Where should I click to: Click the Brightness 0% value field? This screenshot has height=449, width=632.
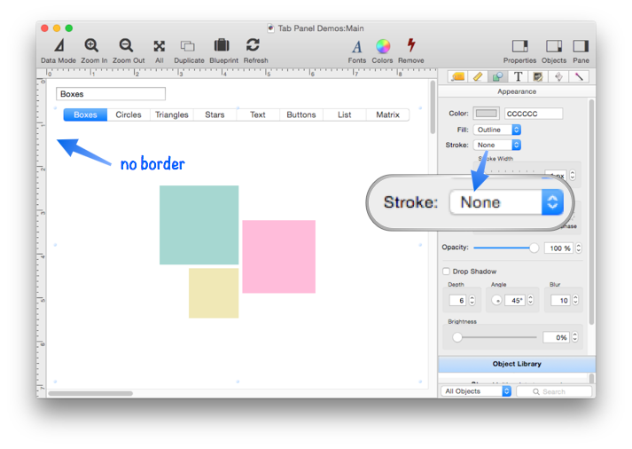pos(556,337)
